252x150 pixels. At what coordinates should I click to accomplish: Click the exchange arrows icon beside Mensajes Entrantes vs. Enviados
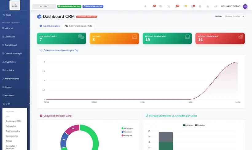click(147, 116)
